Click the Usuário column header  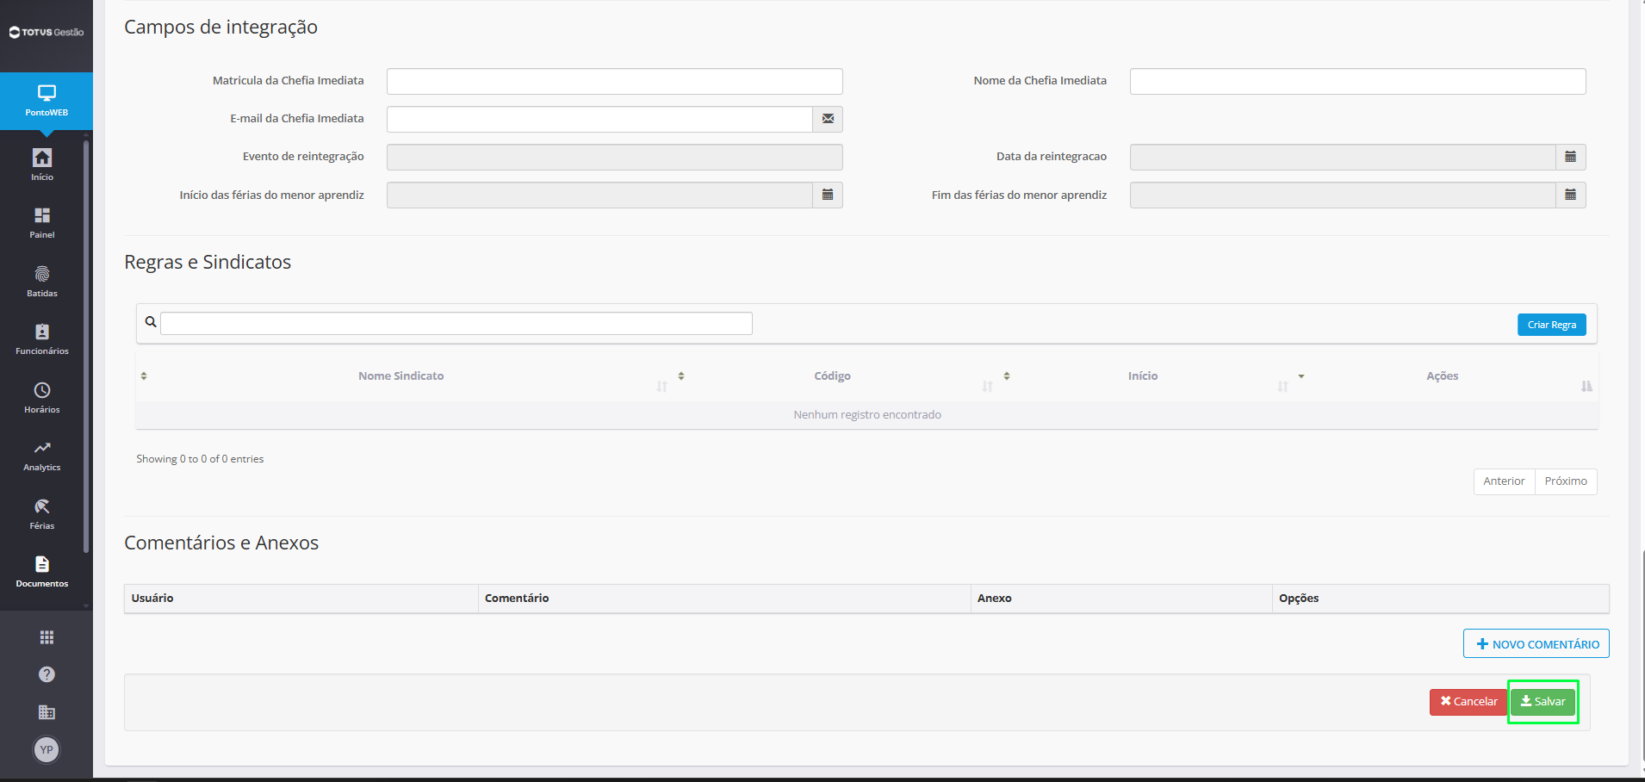[x=301, y=599]
